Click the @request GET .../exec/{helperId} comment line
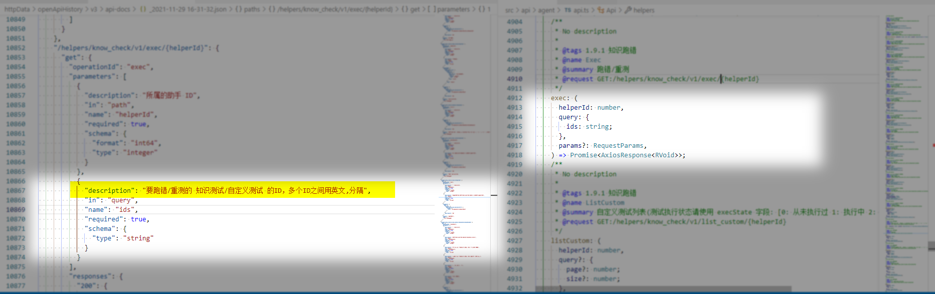This screenshot has width=935, height=294. click(657, 79)
